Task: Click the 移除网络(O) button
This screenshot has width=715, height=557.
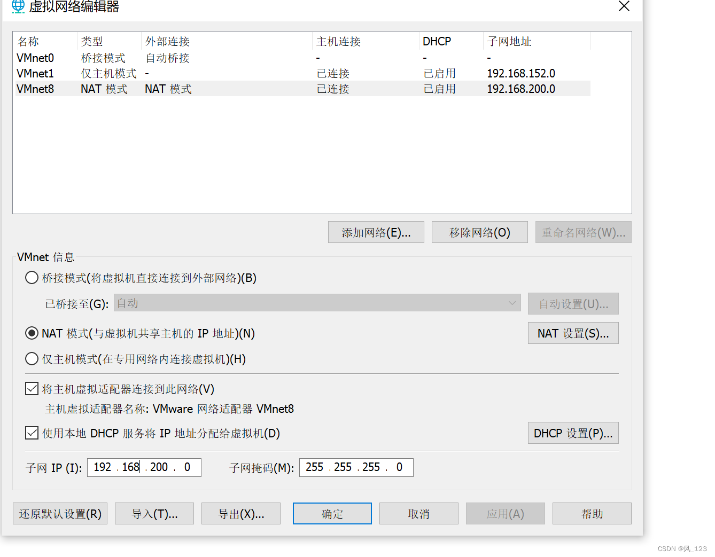Action: tap(480, 232)
